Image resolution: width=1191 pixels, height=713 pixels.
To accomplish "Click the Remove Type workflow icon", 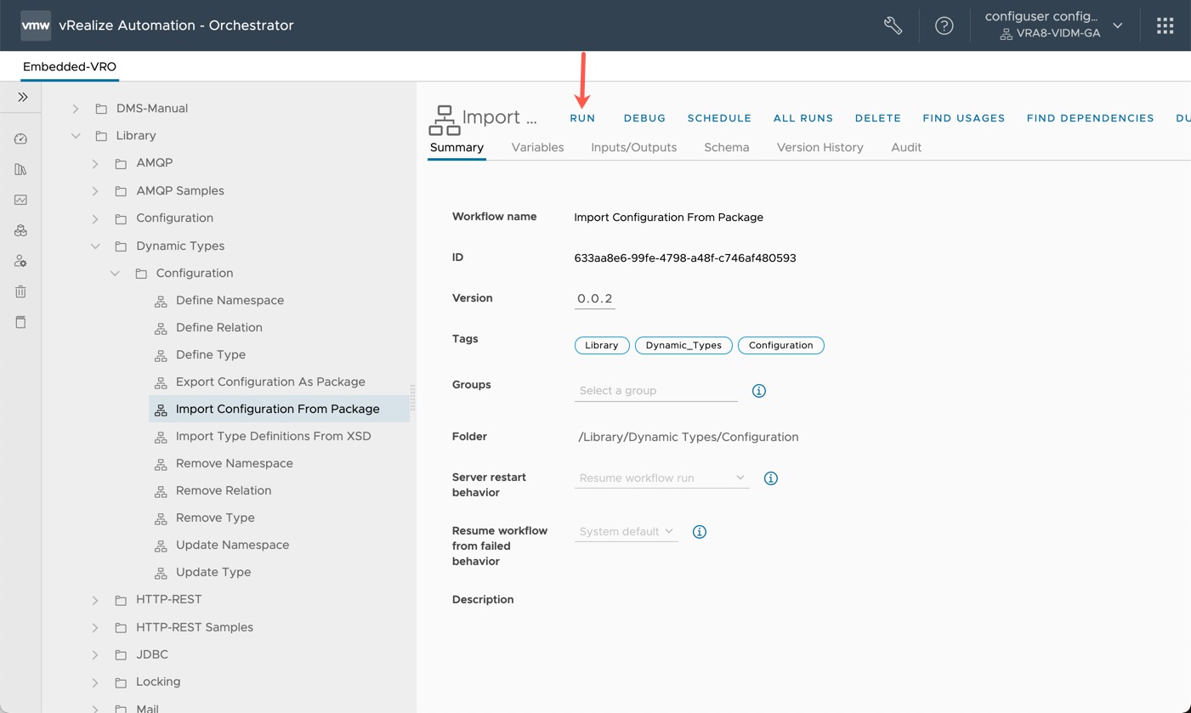I will [161, 518].
